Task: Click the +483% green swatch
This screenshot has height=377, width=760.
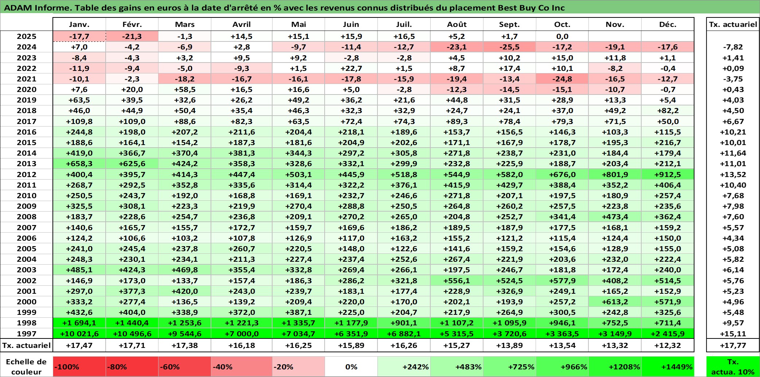Action: coord(457,366)
